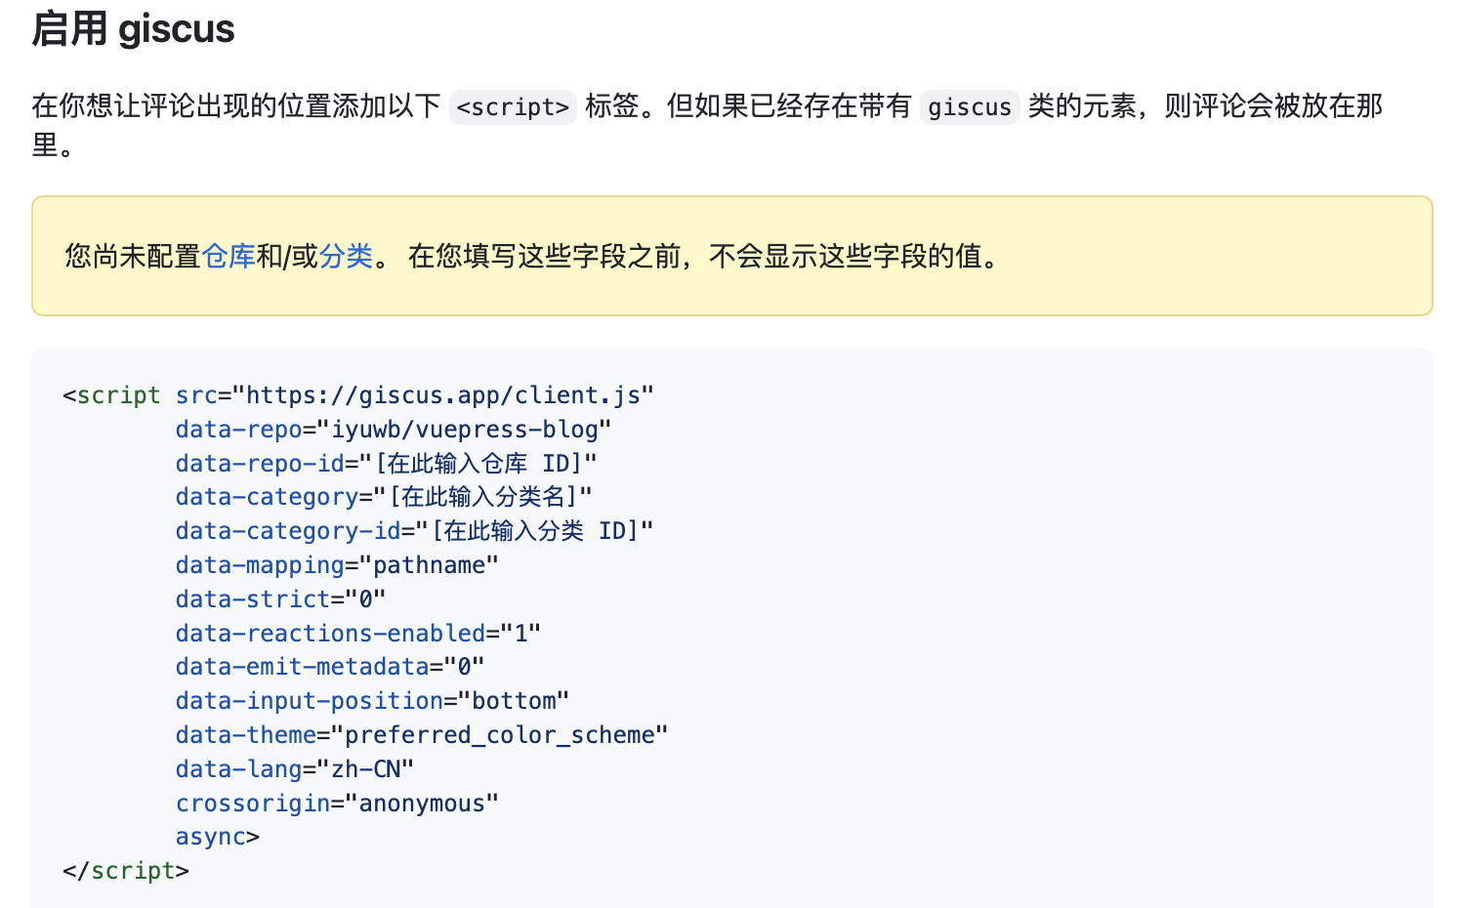Click the yellow notice text 您尚未配置
This screenshot has height=908, width=1457.
click(x=133, y=256)
